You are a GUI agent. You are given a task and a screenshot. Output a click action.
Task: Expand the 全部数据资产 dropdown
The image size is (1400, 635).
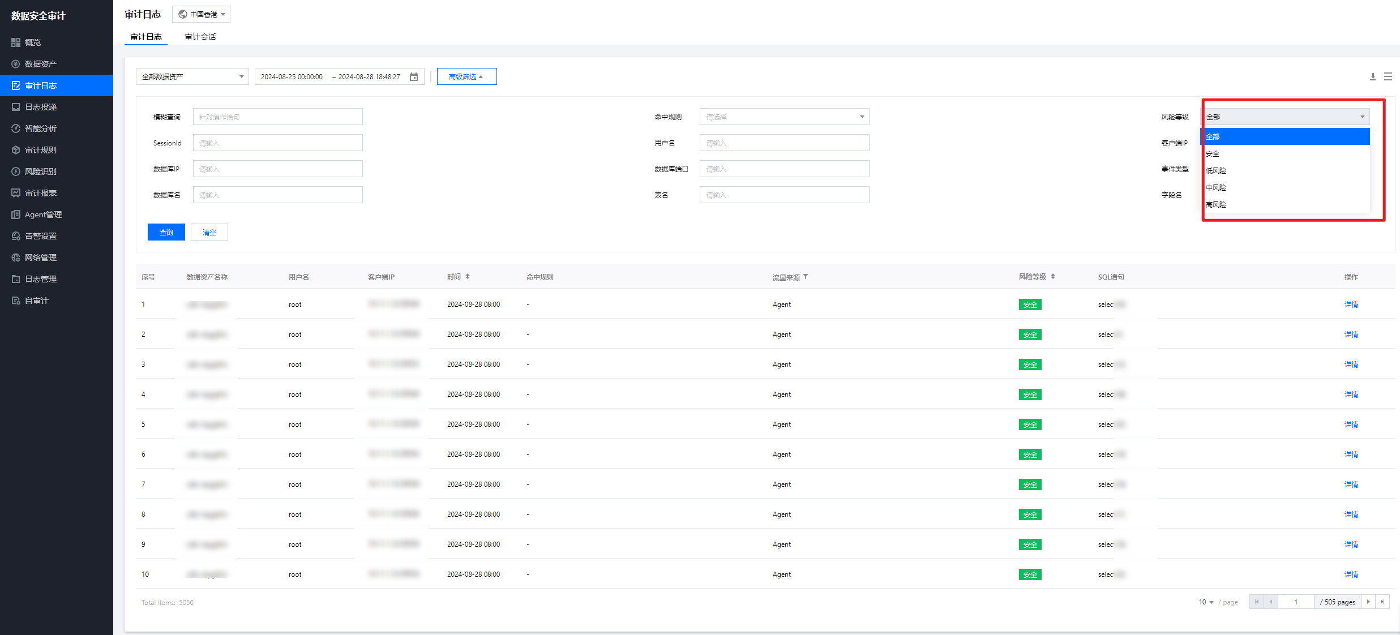pyautogui.click(x=192, y=76)
